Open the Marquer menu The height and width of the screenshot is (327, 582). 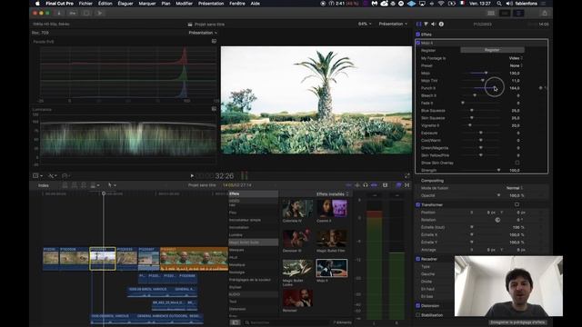tap(147, 4)
